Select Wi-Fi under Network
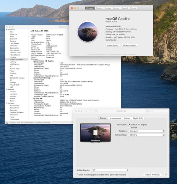Viewport: 177px width, 184px height. coord(12,101)
